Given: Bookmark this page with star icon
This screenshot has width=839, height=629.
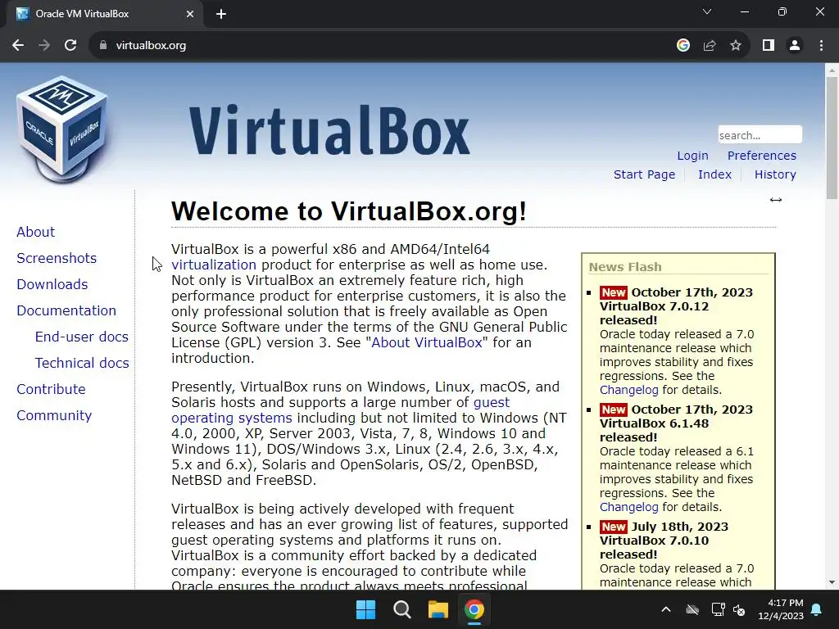Looking at the screenshot, I should click(x=736, y=46).
